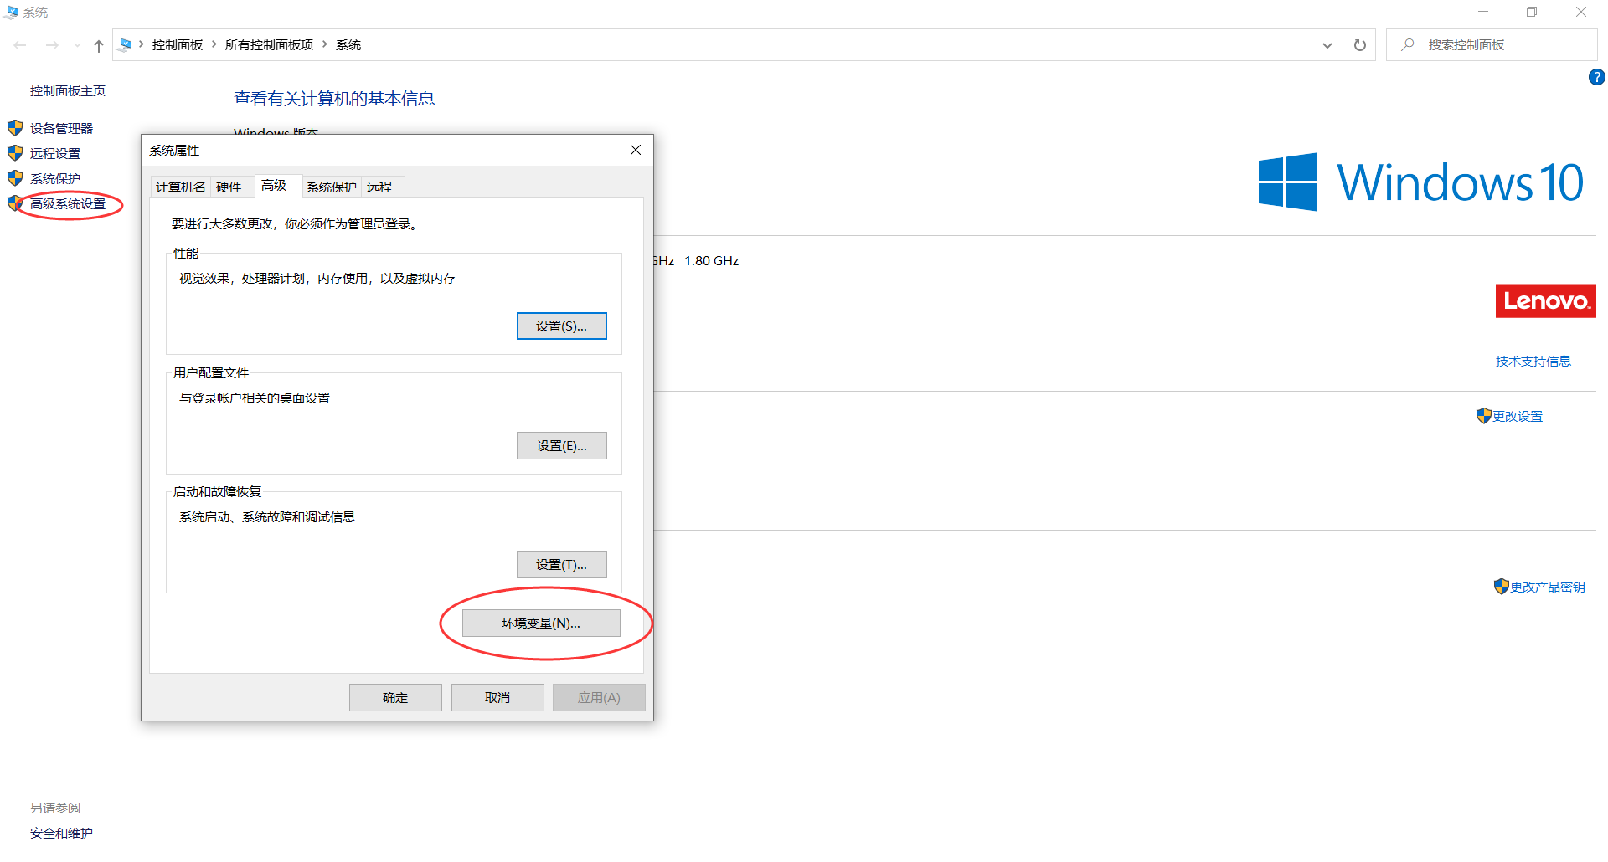Click the shield icon beside 更改产品密钥
The height and width of the screenshot is (862, 1608).
1501,587
